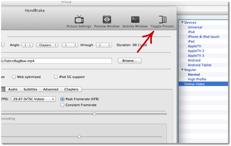The width and height of the screenshot is (231, 146).
Task: Click the FabricRagBow.mp4 destination field
Action: [56, 61]
